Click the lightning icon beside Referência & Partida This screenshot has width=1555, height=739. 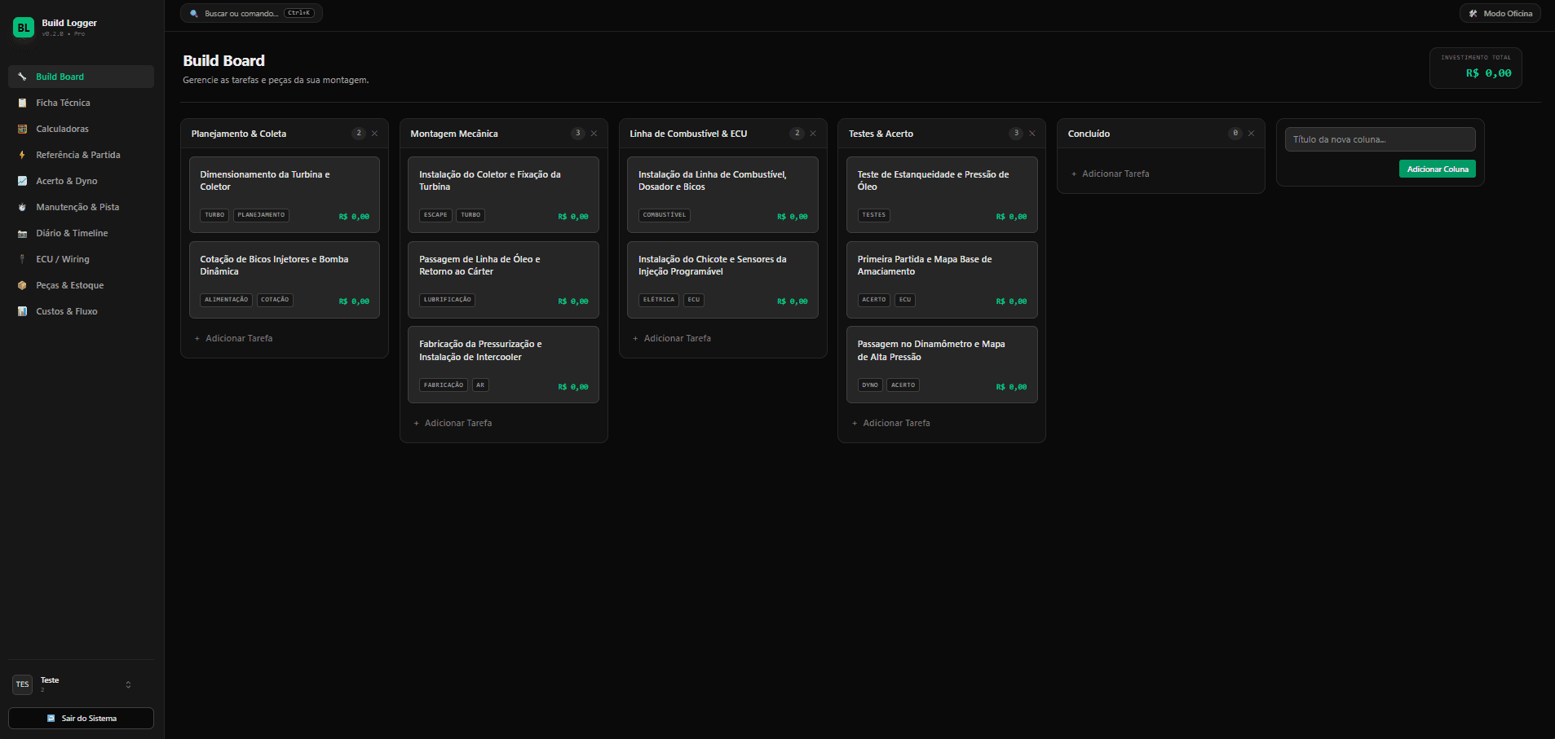point(22,155)
